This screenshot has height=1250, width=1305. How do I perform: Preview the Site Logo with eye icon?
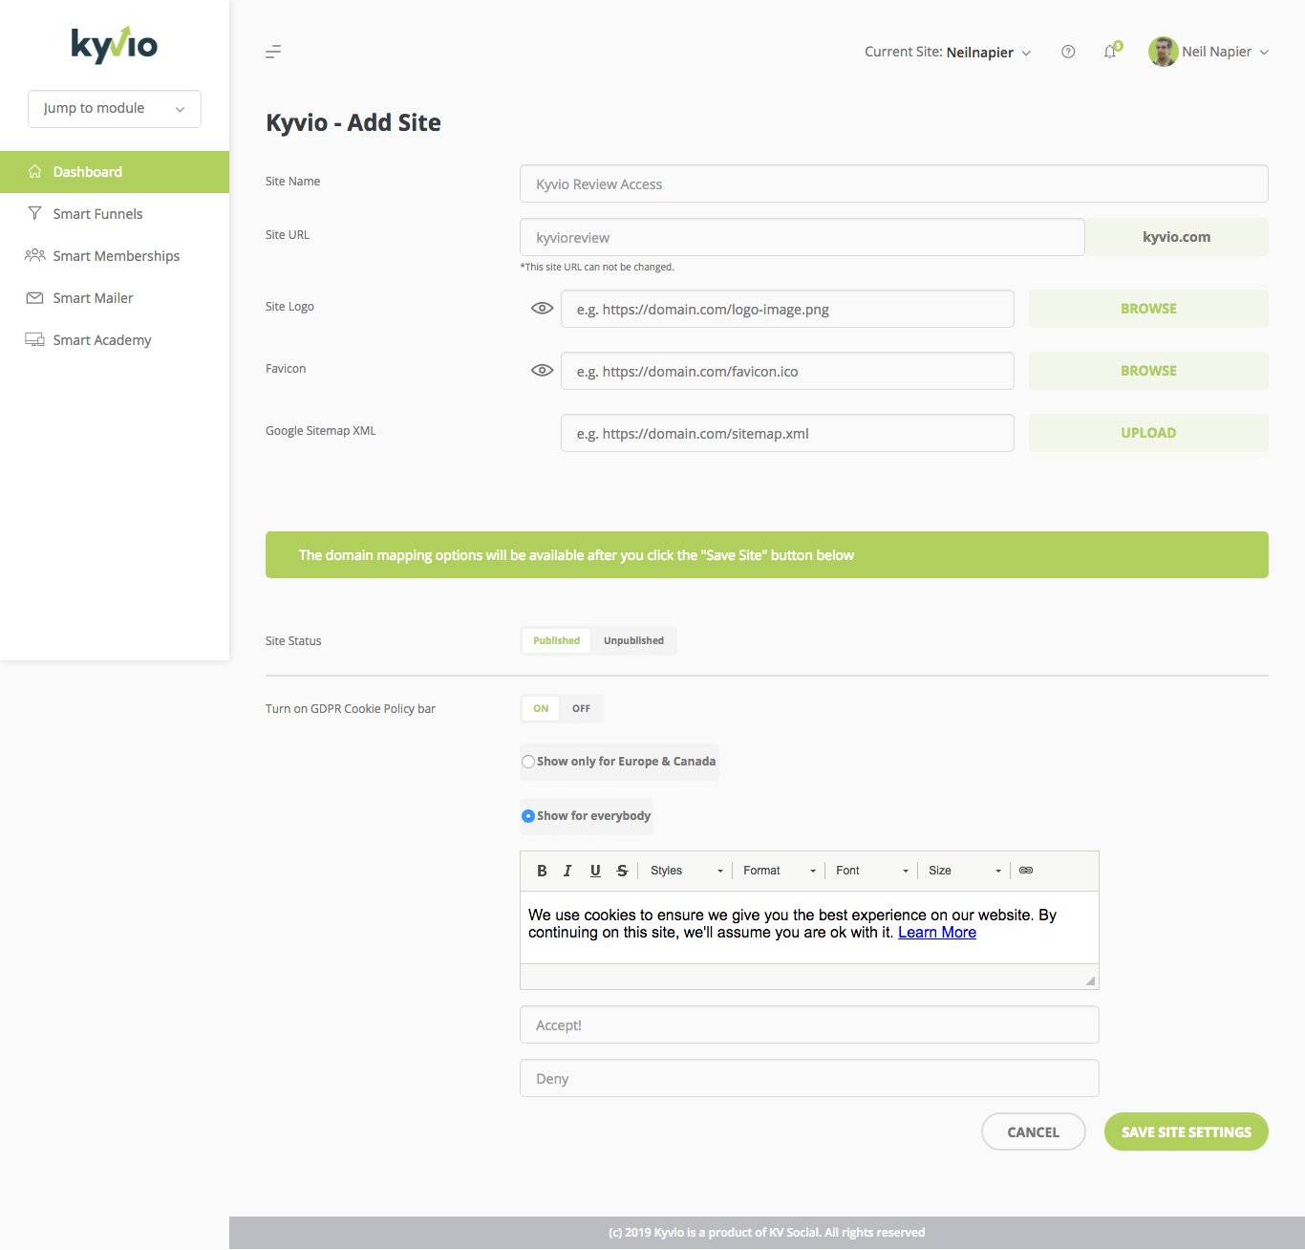tap(542, 309)
